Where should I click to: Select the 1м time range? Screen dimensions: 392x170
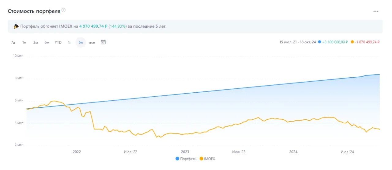pos(24,42)
